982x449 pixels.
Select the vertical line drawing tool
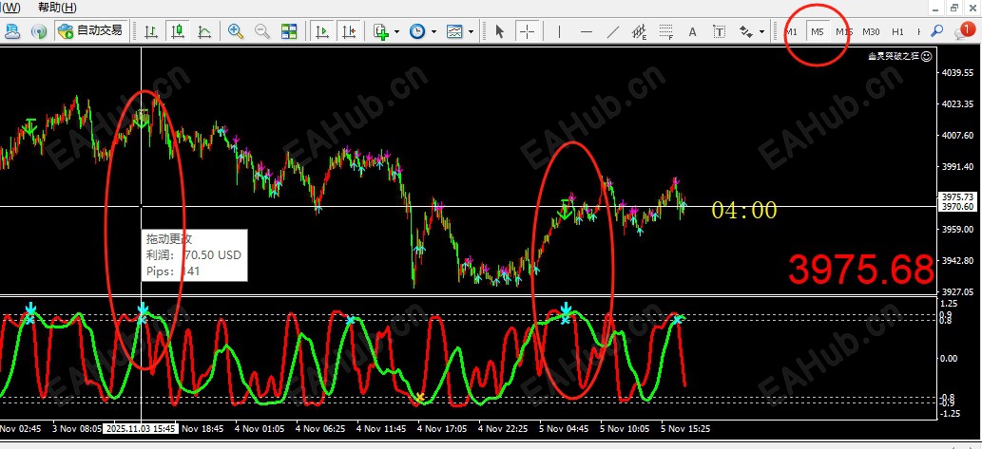(559, 31)
